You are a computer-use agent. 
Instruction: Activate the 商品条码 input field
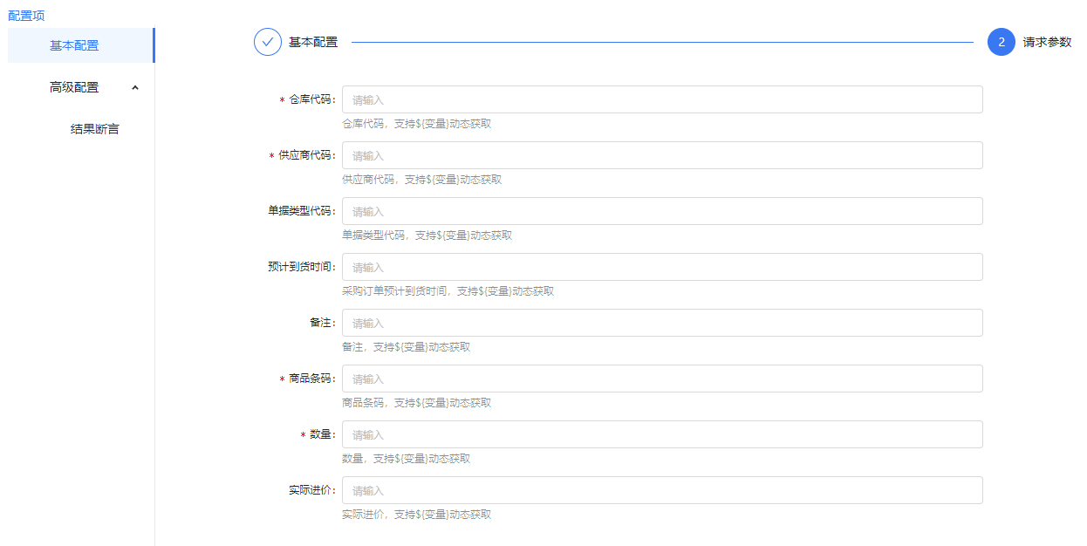click(x=662, y=379)
